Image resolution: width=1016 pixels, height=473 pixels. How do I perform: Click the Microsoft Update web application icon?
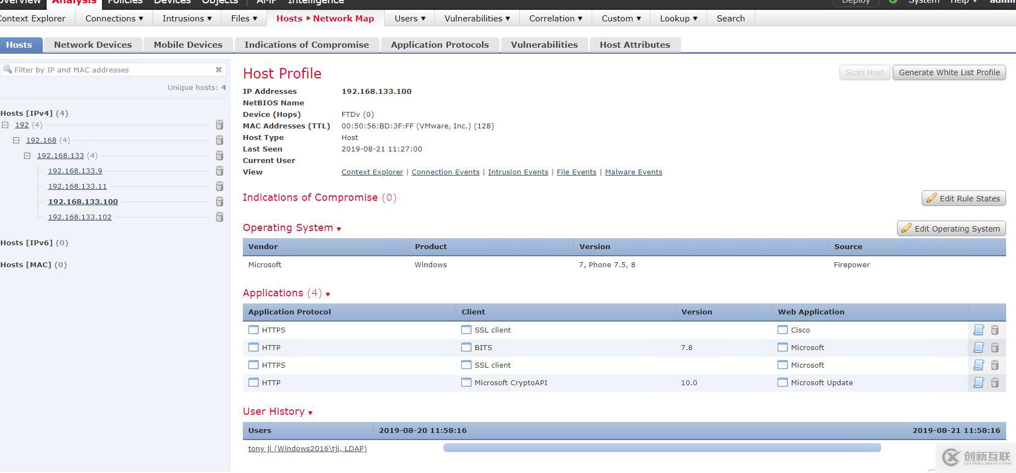[x=782, y=382]
